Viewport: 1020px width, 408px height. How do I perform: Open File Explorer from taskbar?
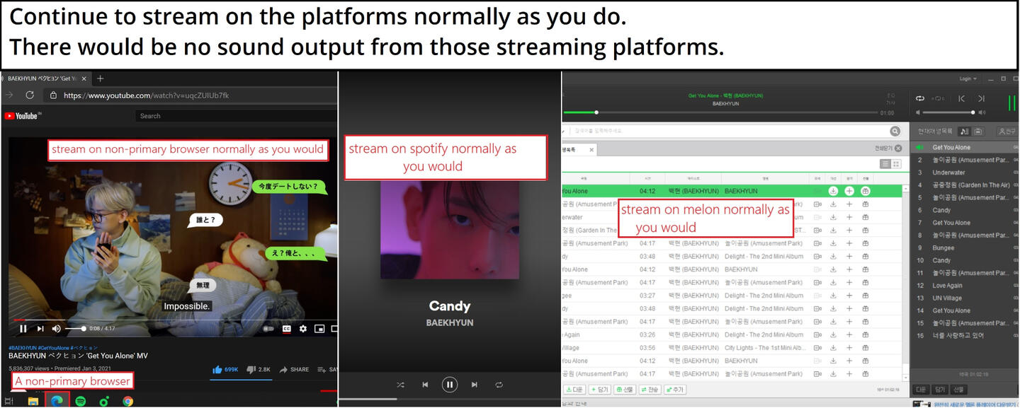click(x=33, y=401)
